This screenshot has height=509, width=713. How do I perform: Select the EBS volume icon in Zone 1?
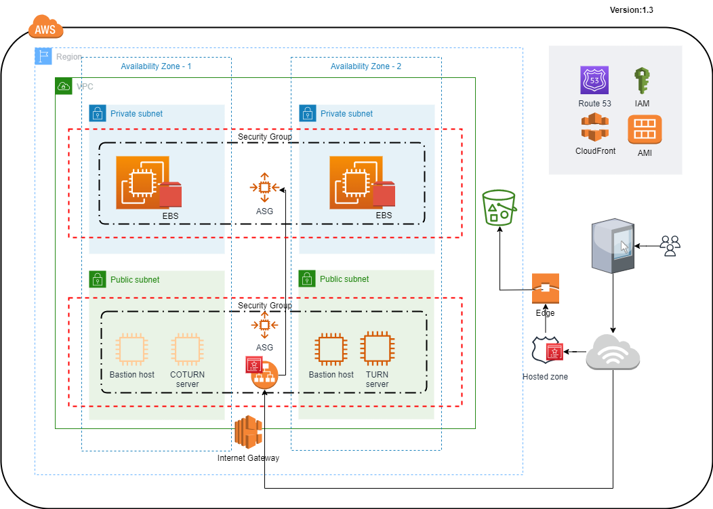(x=171, y=195)
